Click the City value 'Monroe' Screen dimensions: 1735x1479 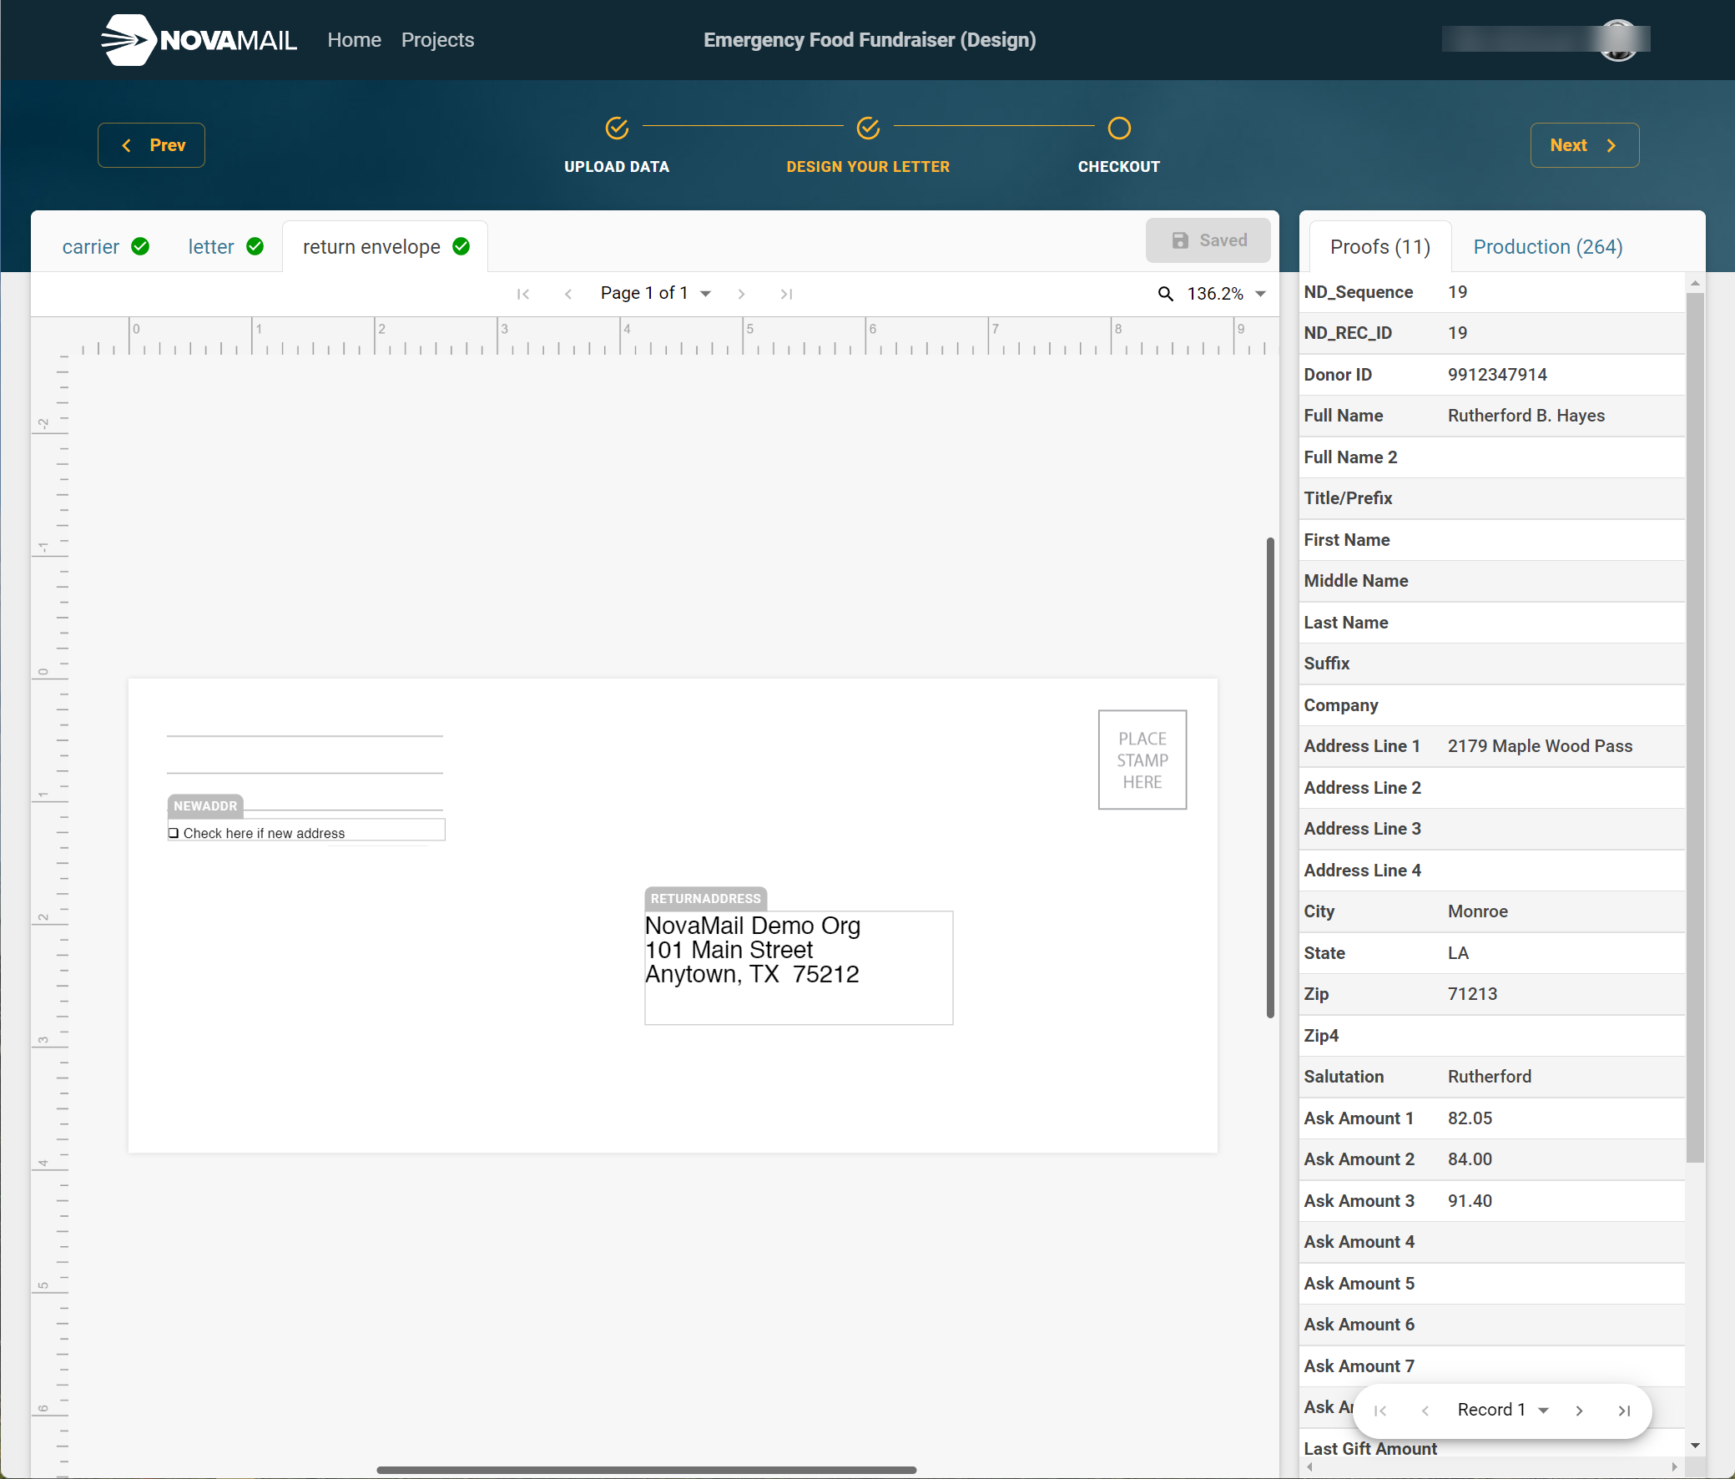1478,911
